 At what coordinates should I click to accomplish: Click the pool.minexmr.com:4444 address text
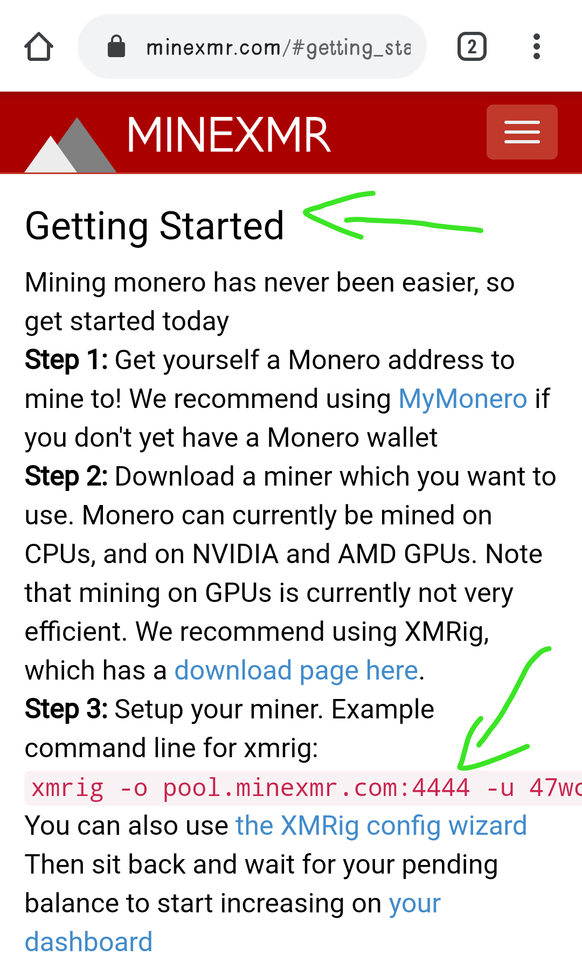coord(316,788)
